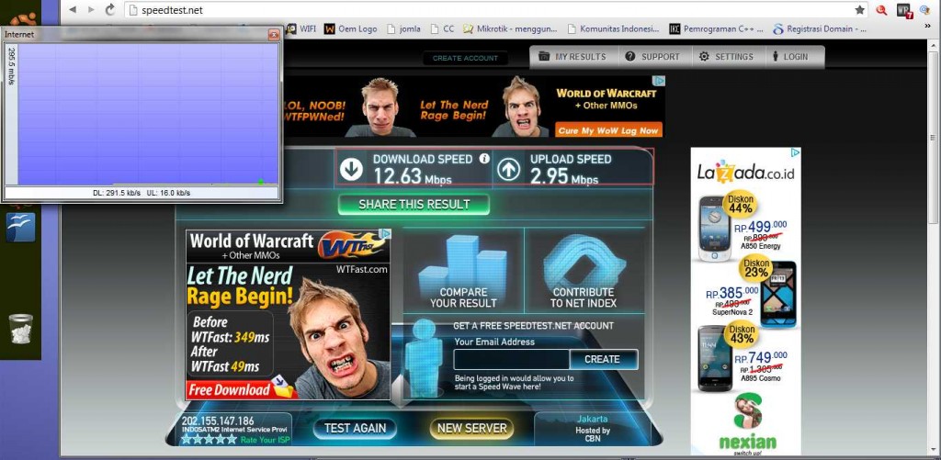Click the CREATE button next to email
This screenshot has height=460, width=941.
click(602, 359)
